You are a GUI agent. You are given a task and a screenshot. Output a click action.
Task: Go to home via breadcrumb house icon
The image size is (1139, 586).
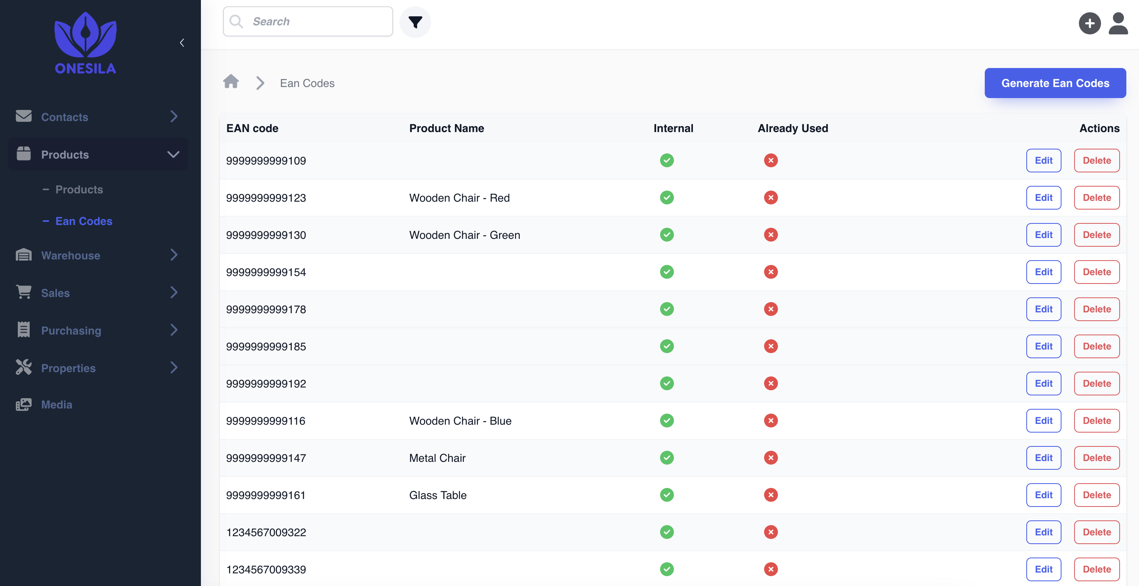[231, 82]
